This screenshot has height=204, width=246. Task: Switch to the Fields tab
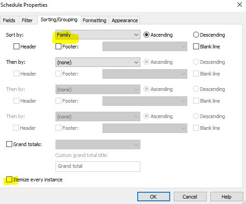click(x=9, y=20)
